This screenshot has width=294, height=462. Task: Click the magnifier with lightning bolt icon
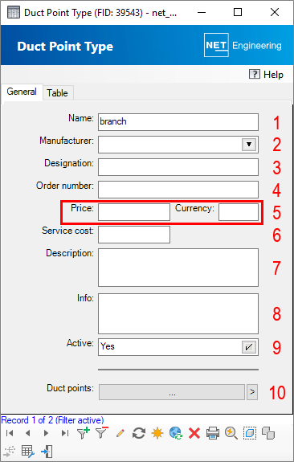pos(231,433)
